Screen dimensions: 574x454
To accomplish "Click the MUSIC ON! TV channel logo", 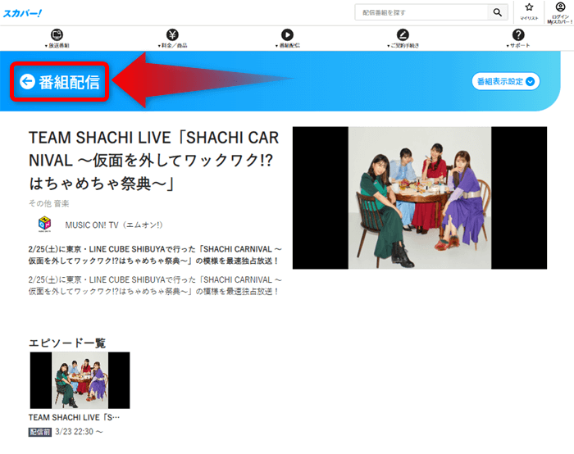I will click(x=44, y=224).
